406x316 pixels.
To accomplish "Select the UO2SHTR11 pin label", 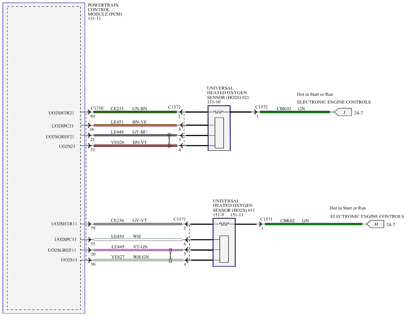I will click(x=64, y=224).
